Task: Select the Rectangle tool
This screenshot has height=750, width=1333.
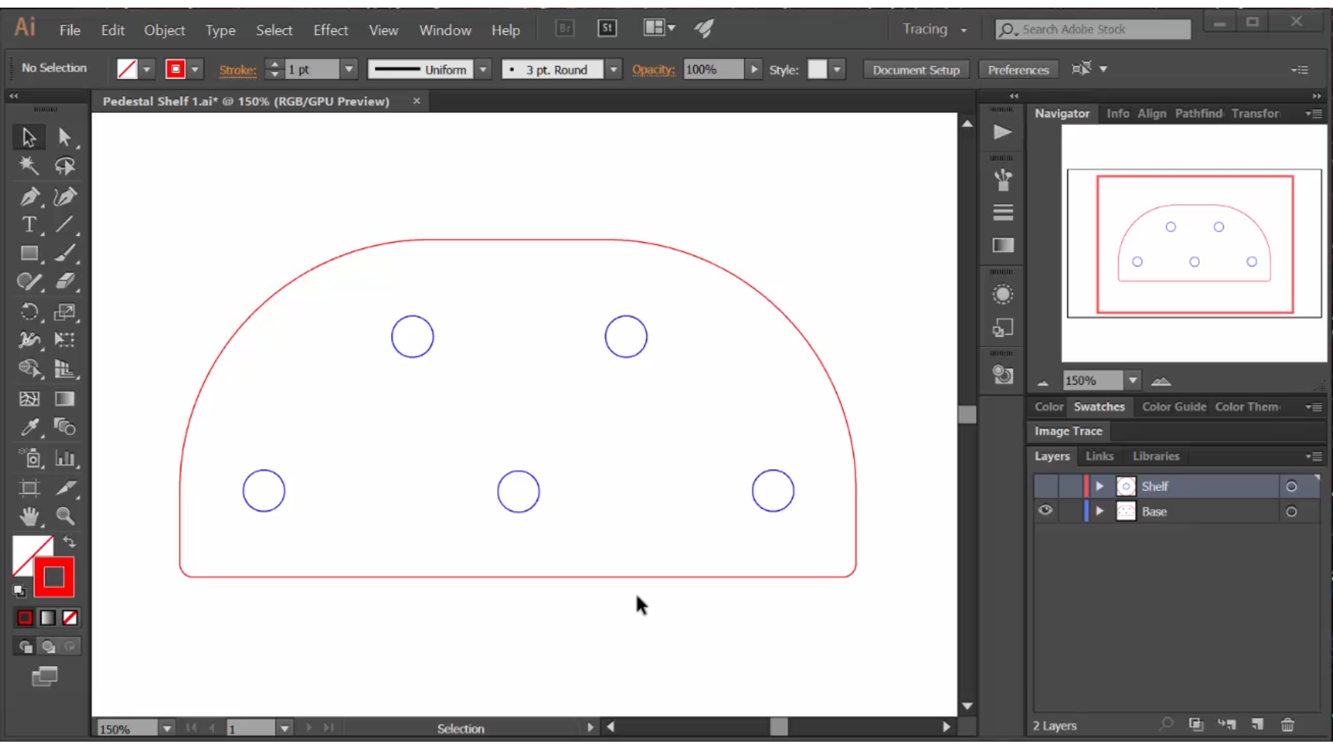Action: point(29,253)
